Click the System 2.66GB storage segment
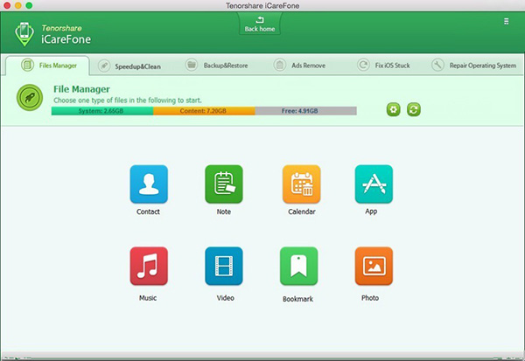Viewport: 525px width, 361px height. point(102,111)
